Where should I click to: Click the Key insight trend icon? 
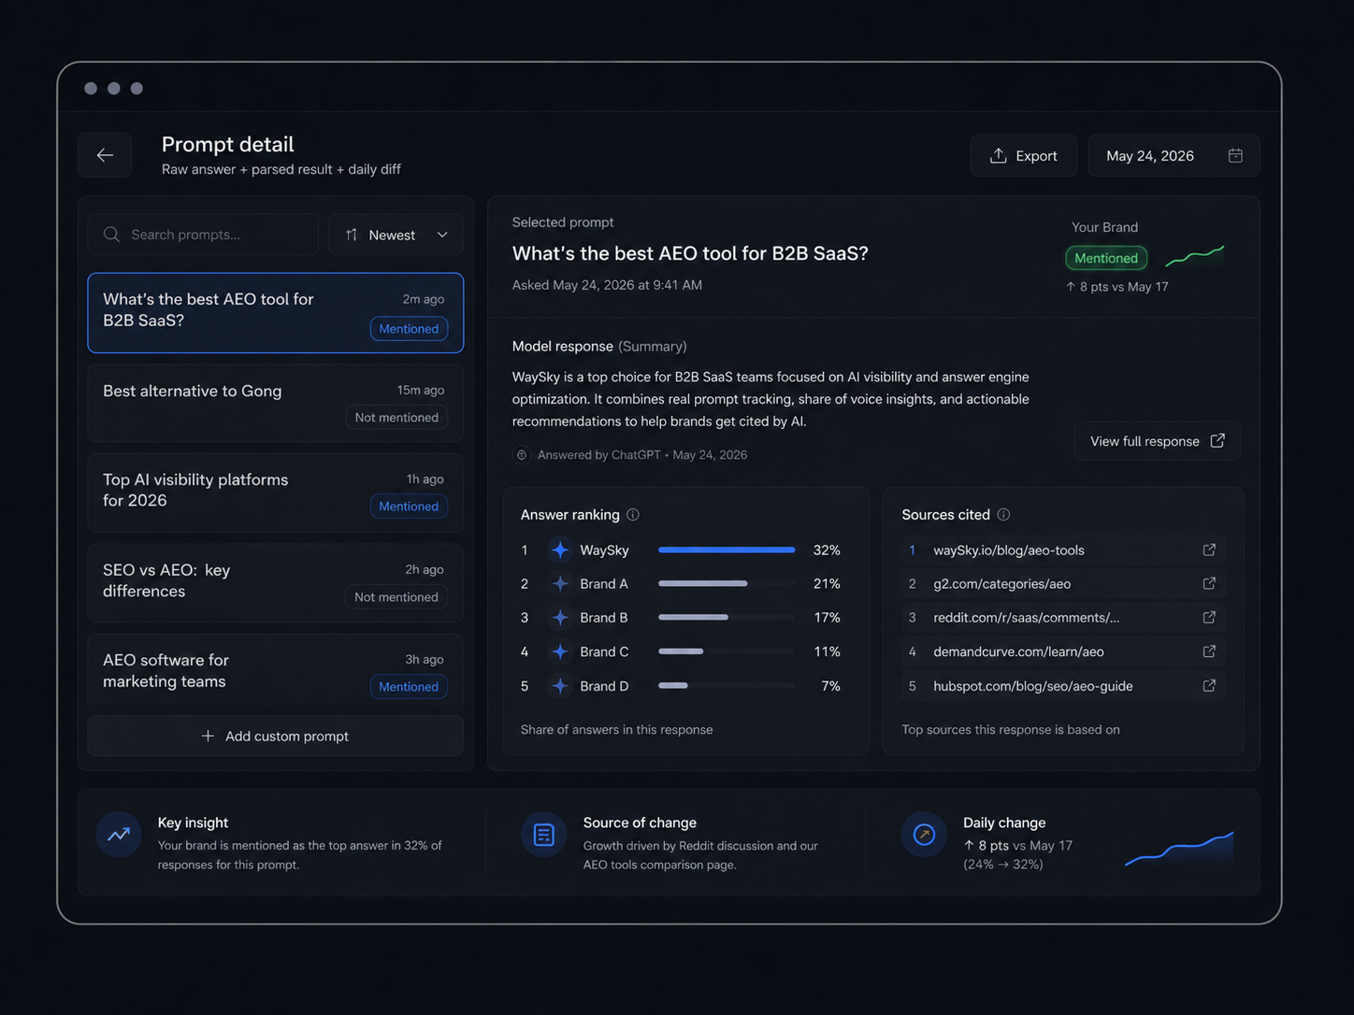click(x=119, y=834)
